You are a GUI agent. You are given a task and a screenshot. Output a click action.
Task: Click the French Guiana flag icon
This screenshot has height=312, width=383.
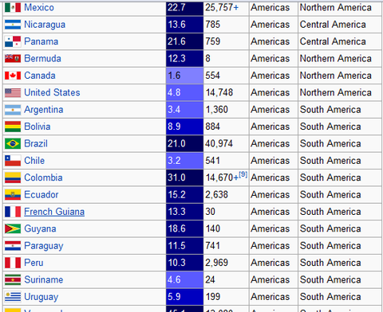[13, 212]
